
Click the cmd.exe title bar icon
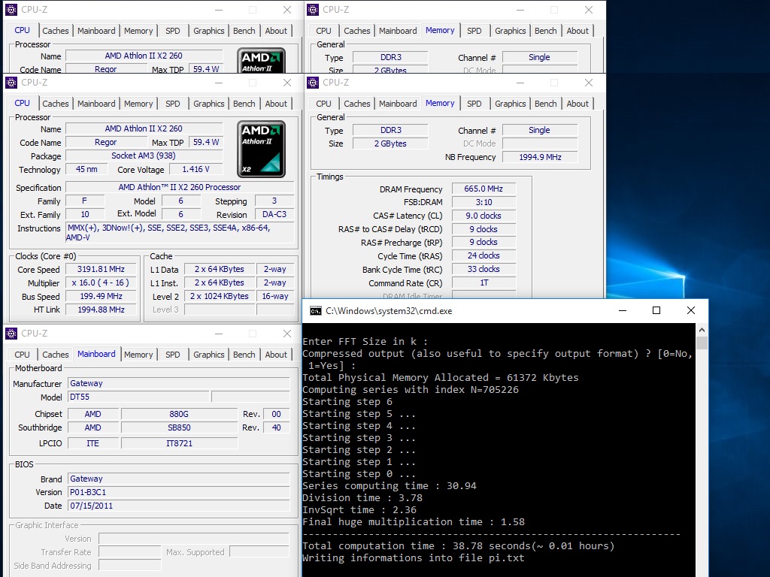(x=315, y=310)
